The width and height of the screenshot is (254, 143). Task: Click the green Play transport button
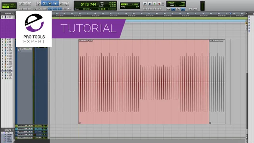pyautogui.click(x=154, y=4)
